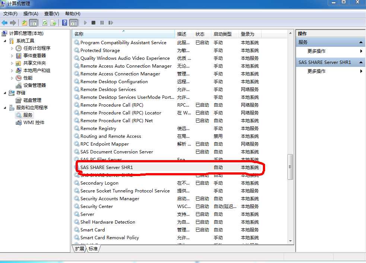Collapse the 存储 tree node
Viewport: 366px width, 263px height.
pos(5,93)
